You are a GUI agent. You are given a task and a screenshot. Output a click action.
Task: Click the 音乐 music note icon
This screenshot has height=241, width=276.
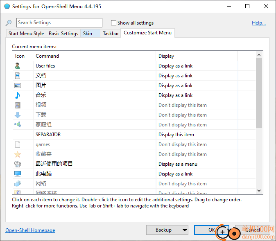point(18,95)
